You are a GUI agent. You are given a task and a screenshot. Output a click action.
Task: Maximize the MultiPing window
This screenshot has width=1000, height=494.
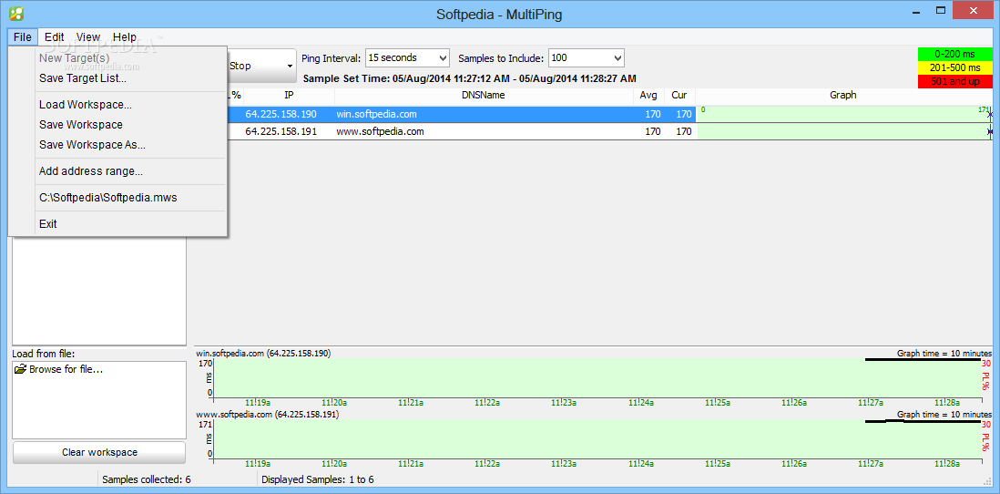click(x=941, y=10)
